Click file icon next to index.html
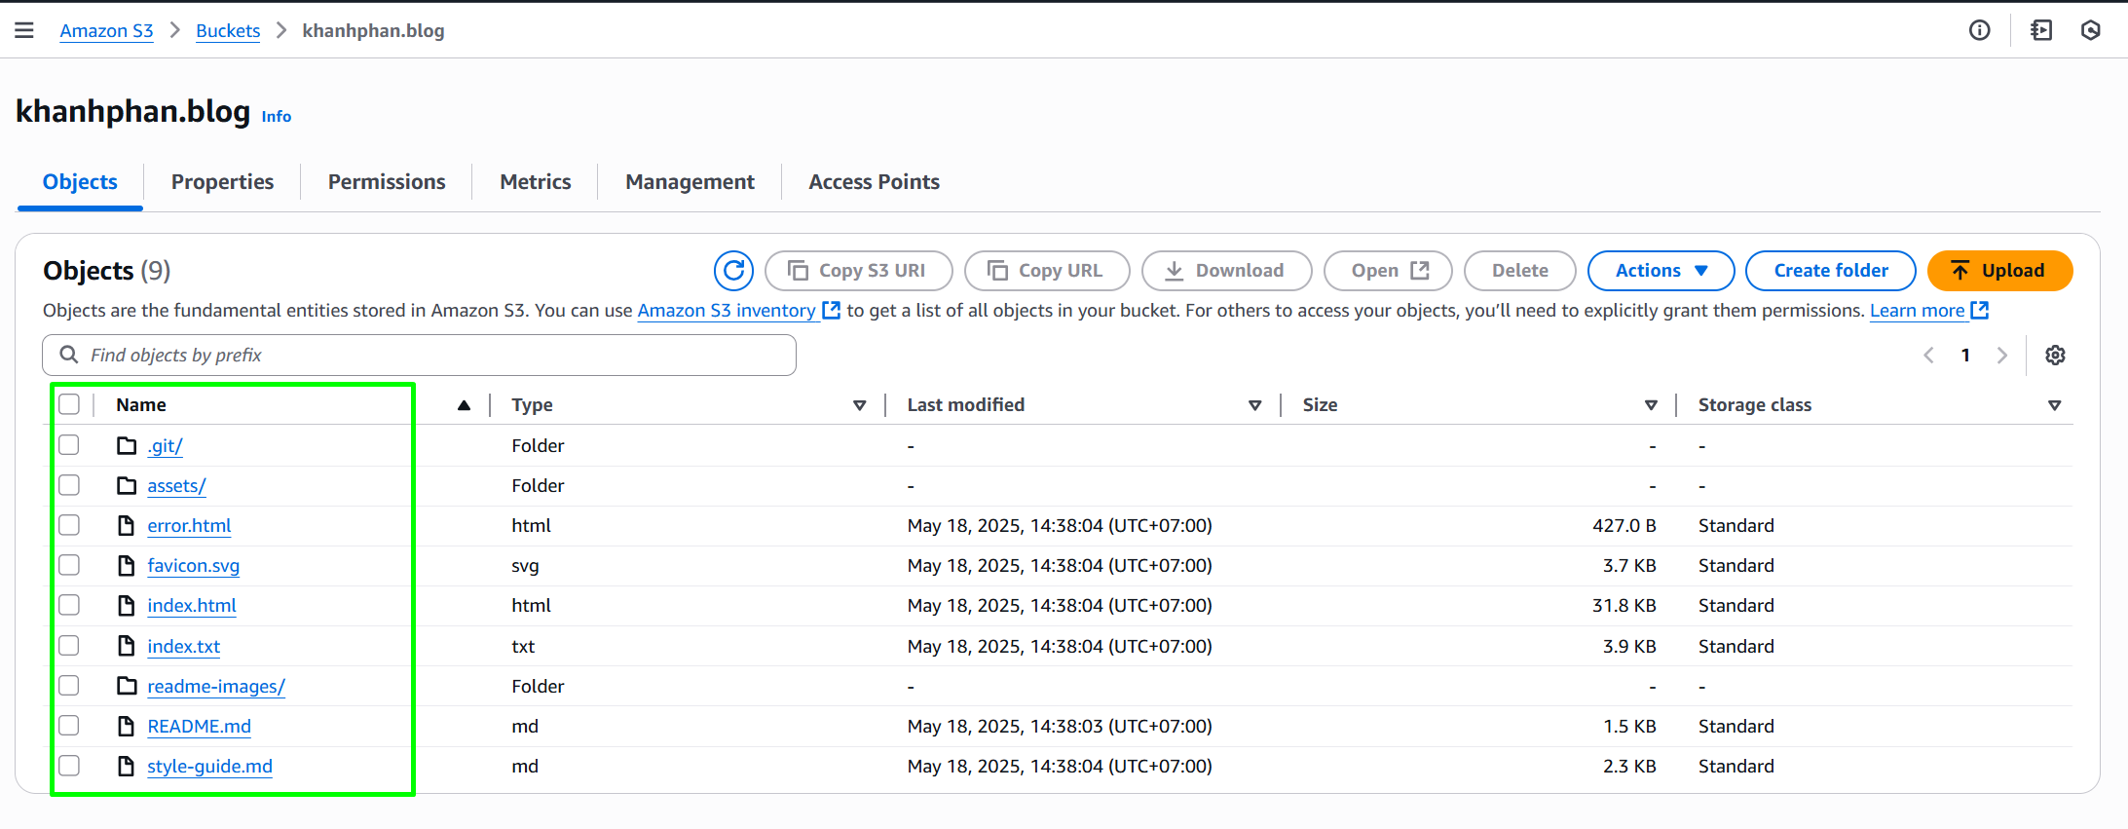Image resolution: width=2128 pixels, height=829 pixels. 127,605
